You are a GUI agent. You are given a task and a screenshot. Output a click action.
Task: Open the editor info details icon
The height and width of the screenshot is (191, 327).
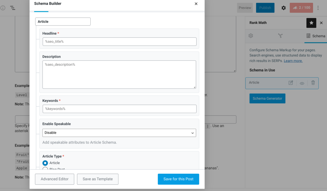click(3, 8)
